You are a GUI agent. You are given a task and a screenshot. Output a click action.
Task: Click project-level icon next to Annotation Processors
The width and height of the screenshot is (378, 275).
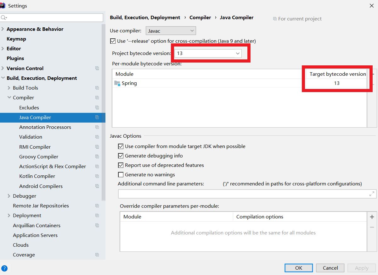(97, 127)
